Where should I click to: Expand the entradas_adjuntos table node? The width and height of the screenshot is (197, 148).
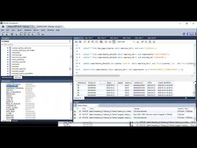tap(8, 69)
